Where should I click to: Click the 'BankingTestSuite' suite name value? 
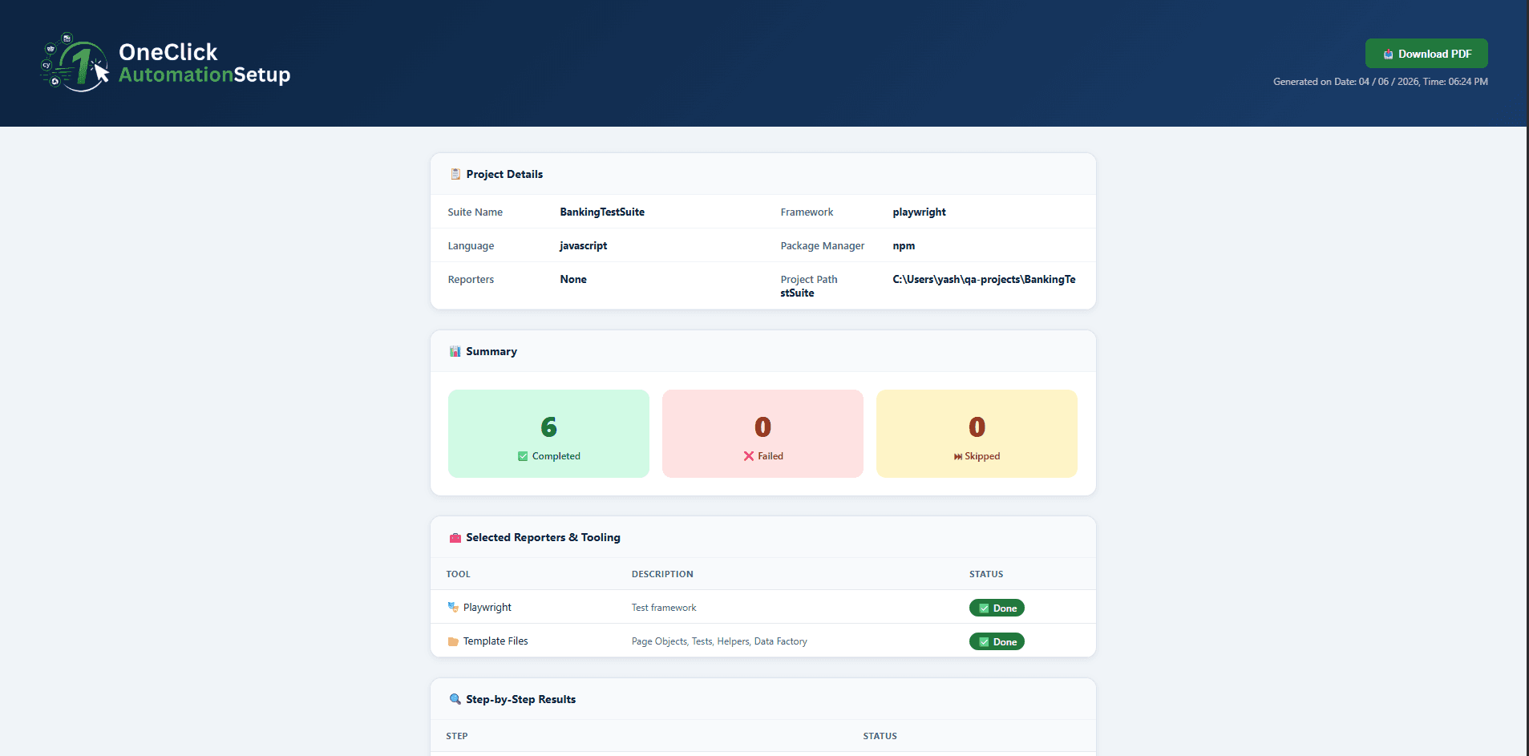(602, 212)
